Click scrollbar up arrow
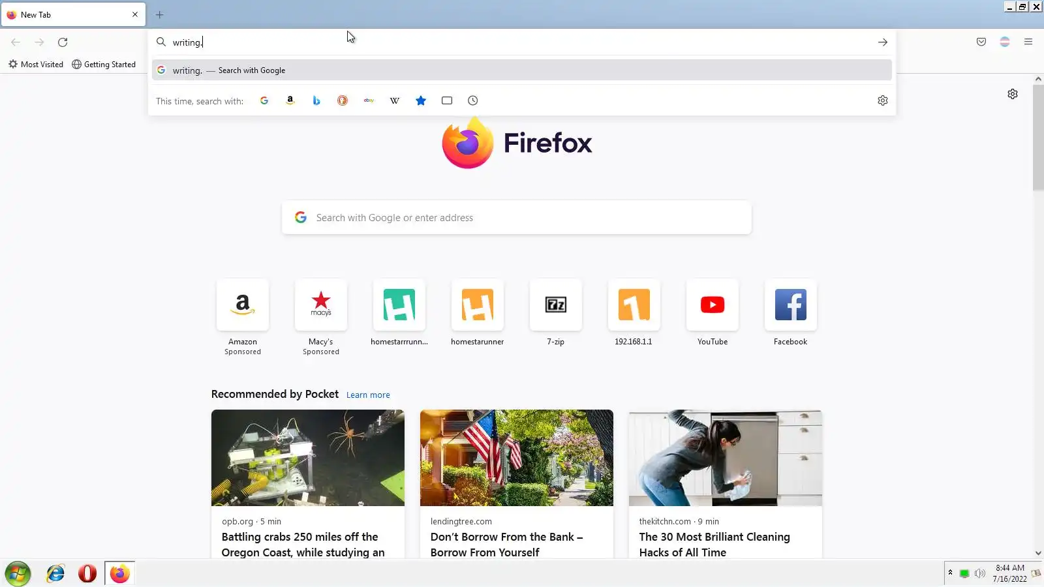Screen dimensions: 1044x587 click(x=1038, y=79)
